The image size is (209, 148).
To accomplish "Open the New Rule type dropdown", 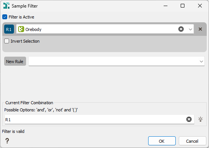I will pos(116,61).
